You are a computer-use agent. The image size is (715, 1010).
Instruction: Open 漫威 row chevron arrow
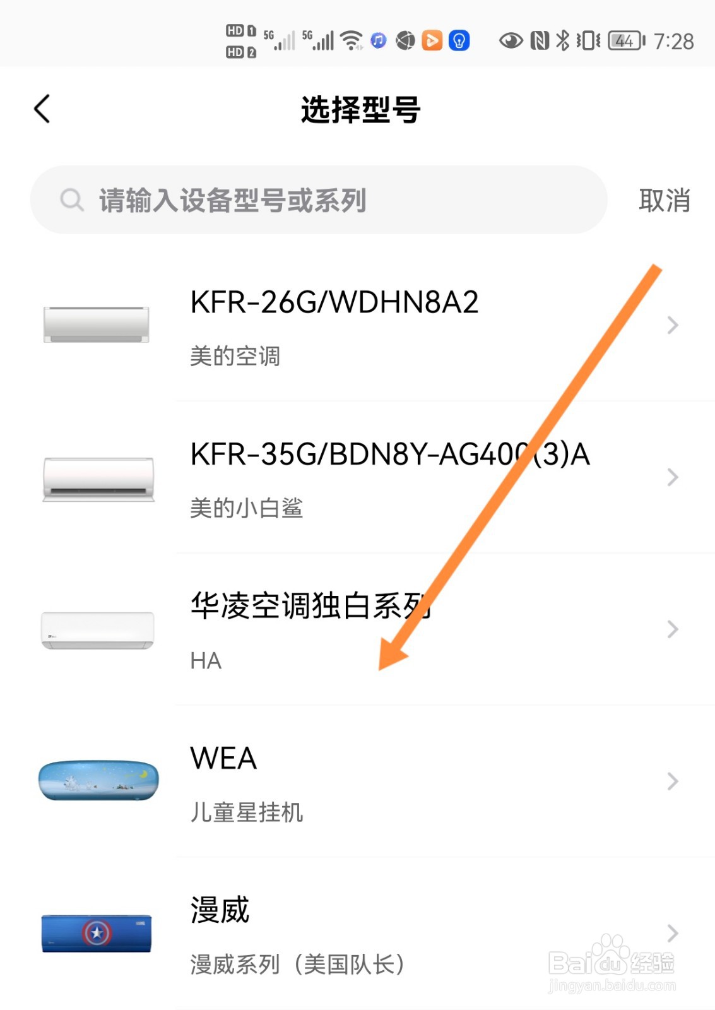pos(673,933)
